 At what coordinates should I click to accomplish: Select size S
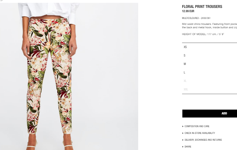(x=210, y=55)
